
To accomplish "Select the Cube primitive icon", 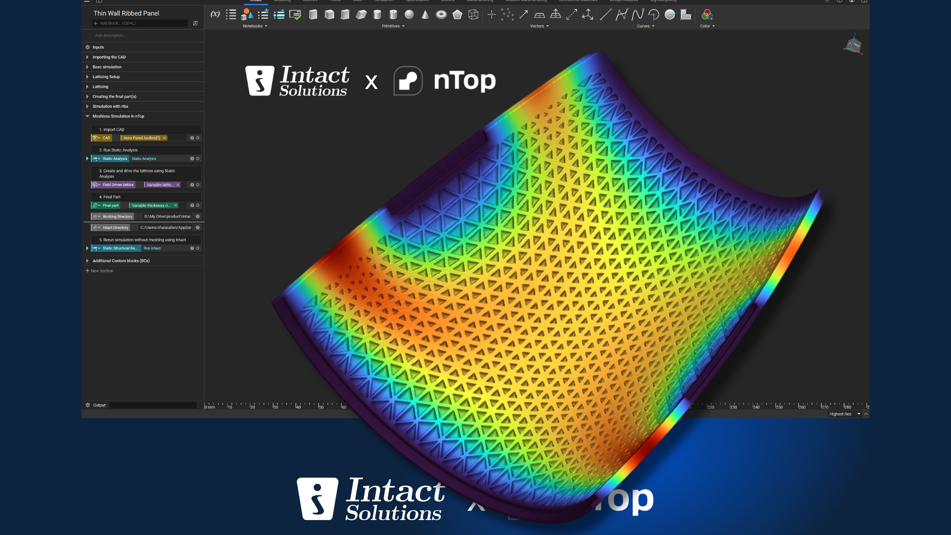I will coord(329,15).
